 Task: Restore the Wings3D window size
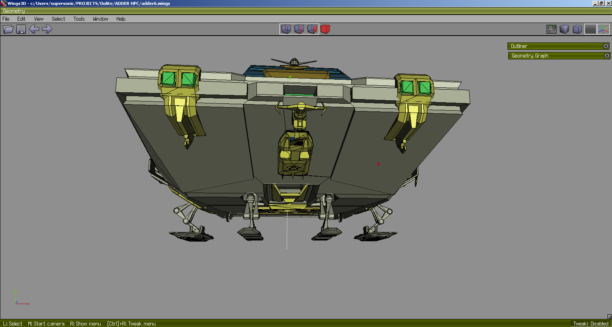602,3
